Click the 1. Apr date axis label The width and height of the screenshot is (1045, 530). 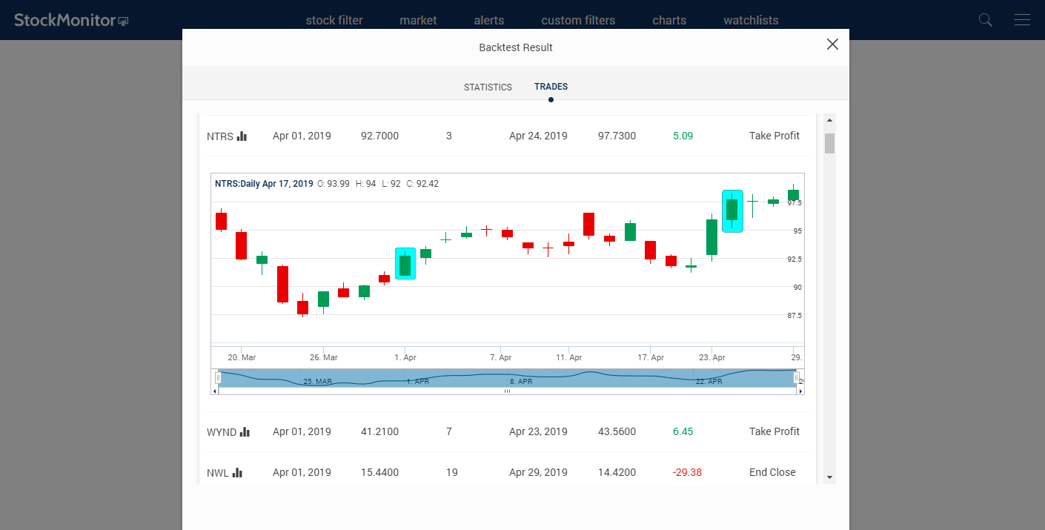[x=405, y=357]
